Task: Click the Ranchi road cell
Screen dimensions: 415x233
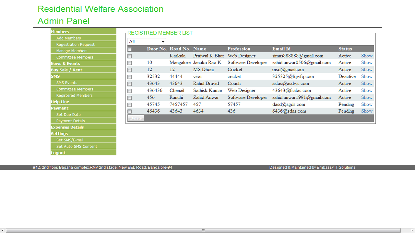Action: pos(176,97)
